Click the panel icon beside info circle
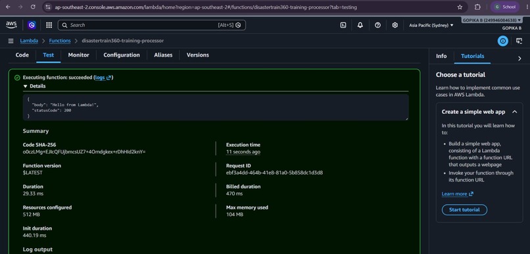The width and height of the screenshot is (530, 254). [x=519, y=41]
